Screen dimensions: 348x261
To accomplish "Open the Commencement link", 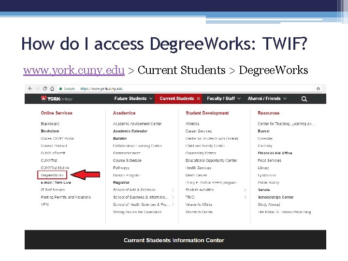I will point(127,153).
